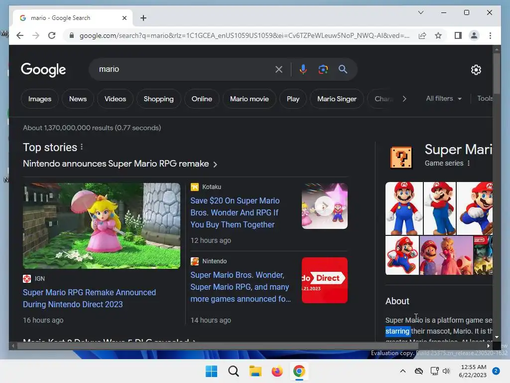Image resolution: width=510 pixels, height=383 pixels.
Task: Open Windows taskbar Search
Action: [x=234, y=371]
